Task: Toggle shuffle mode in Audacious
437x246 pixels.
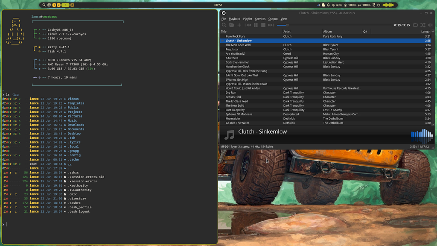Action: click(x=423, y=25)
